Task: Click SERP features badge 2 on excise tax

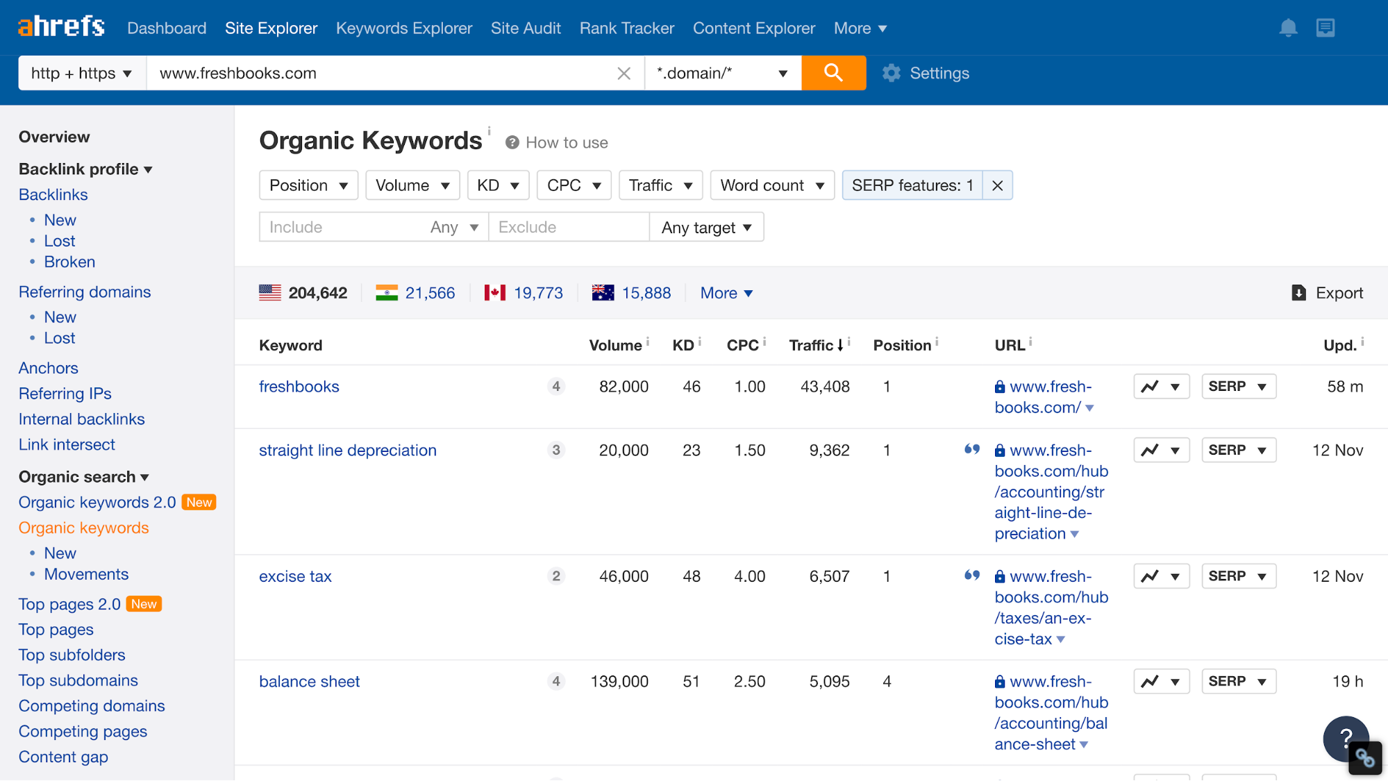Action: 556,576
